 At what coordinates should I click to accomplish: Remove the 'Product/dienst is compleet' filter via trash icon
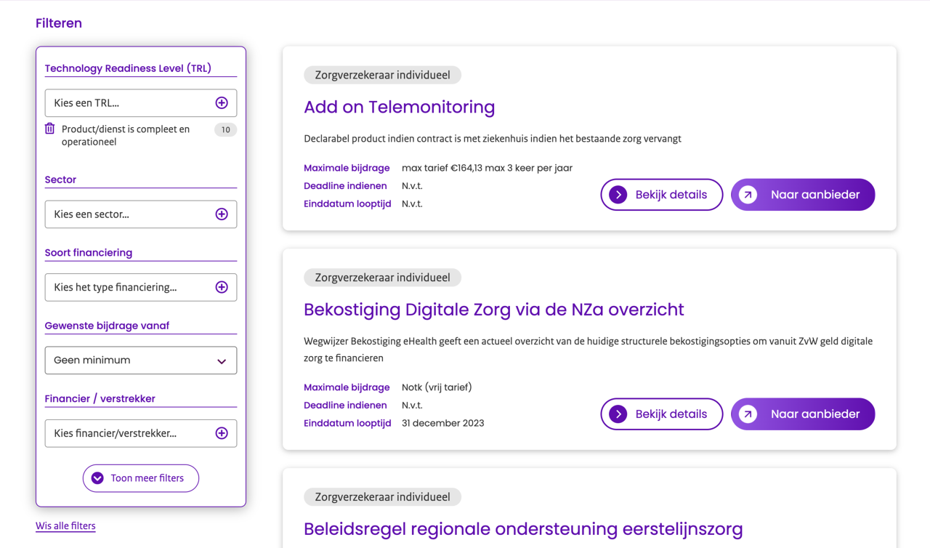[50, 129]
